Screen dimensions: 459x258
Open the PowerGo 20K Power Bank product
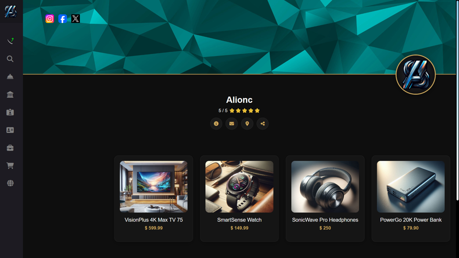click(x=411, y=199)
